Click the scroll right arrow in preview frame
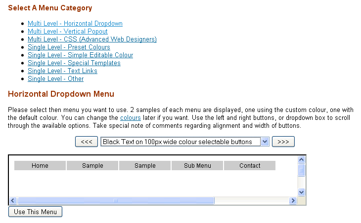This screenshot has width=361, height=223. [x=293, y=200]
